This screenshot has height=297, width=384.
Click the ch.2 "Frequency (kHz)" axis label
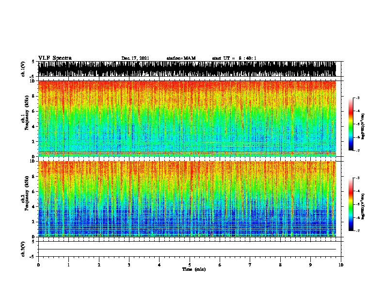27,193
